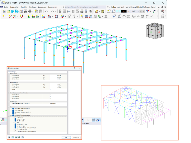The height and width of the screenshot is (143, 191).
Task: Click the blue Dlubal Center icon
Action: point(12,11)
